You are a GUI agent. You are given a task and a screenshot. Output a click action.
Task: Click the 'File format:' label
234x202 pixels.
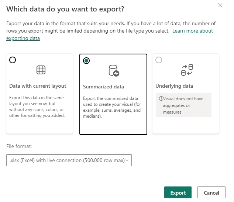[x=19, y=146]
